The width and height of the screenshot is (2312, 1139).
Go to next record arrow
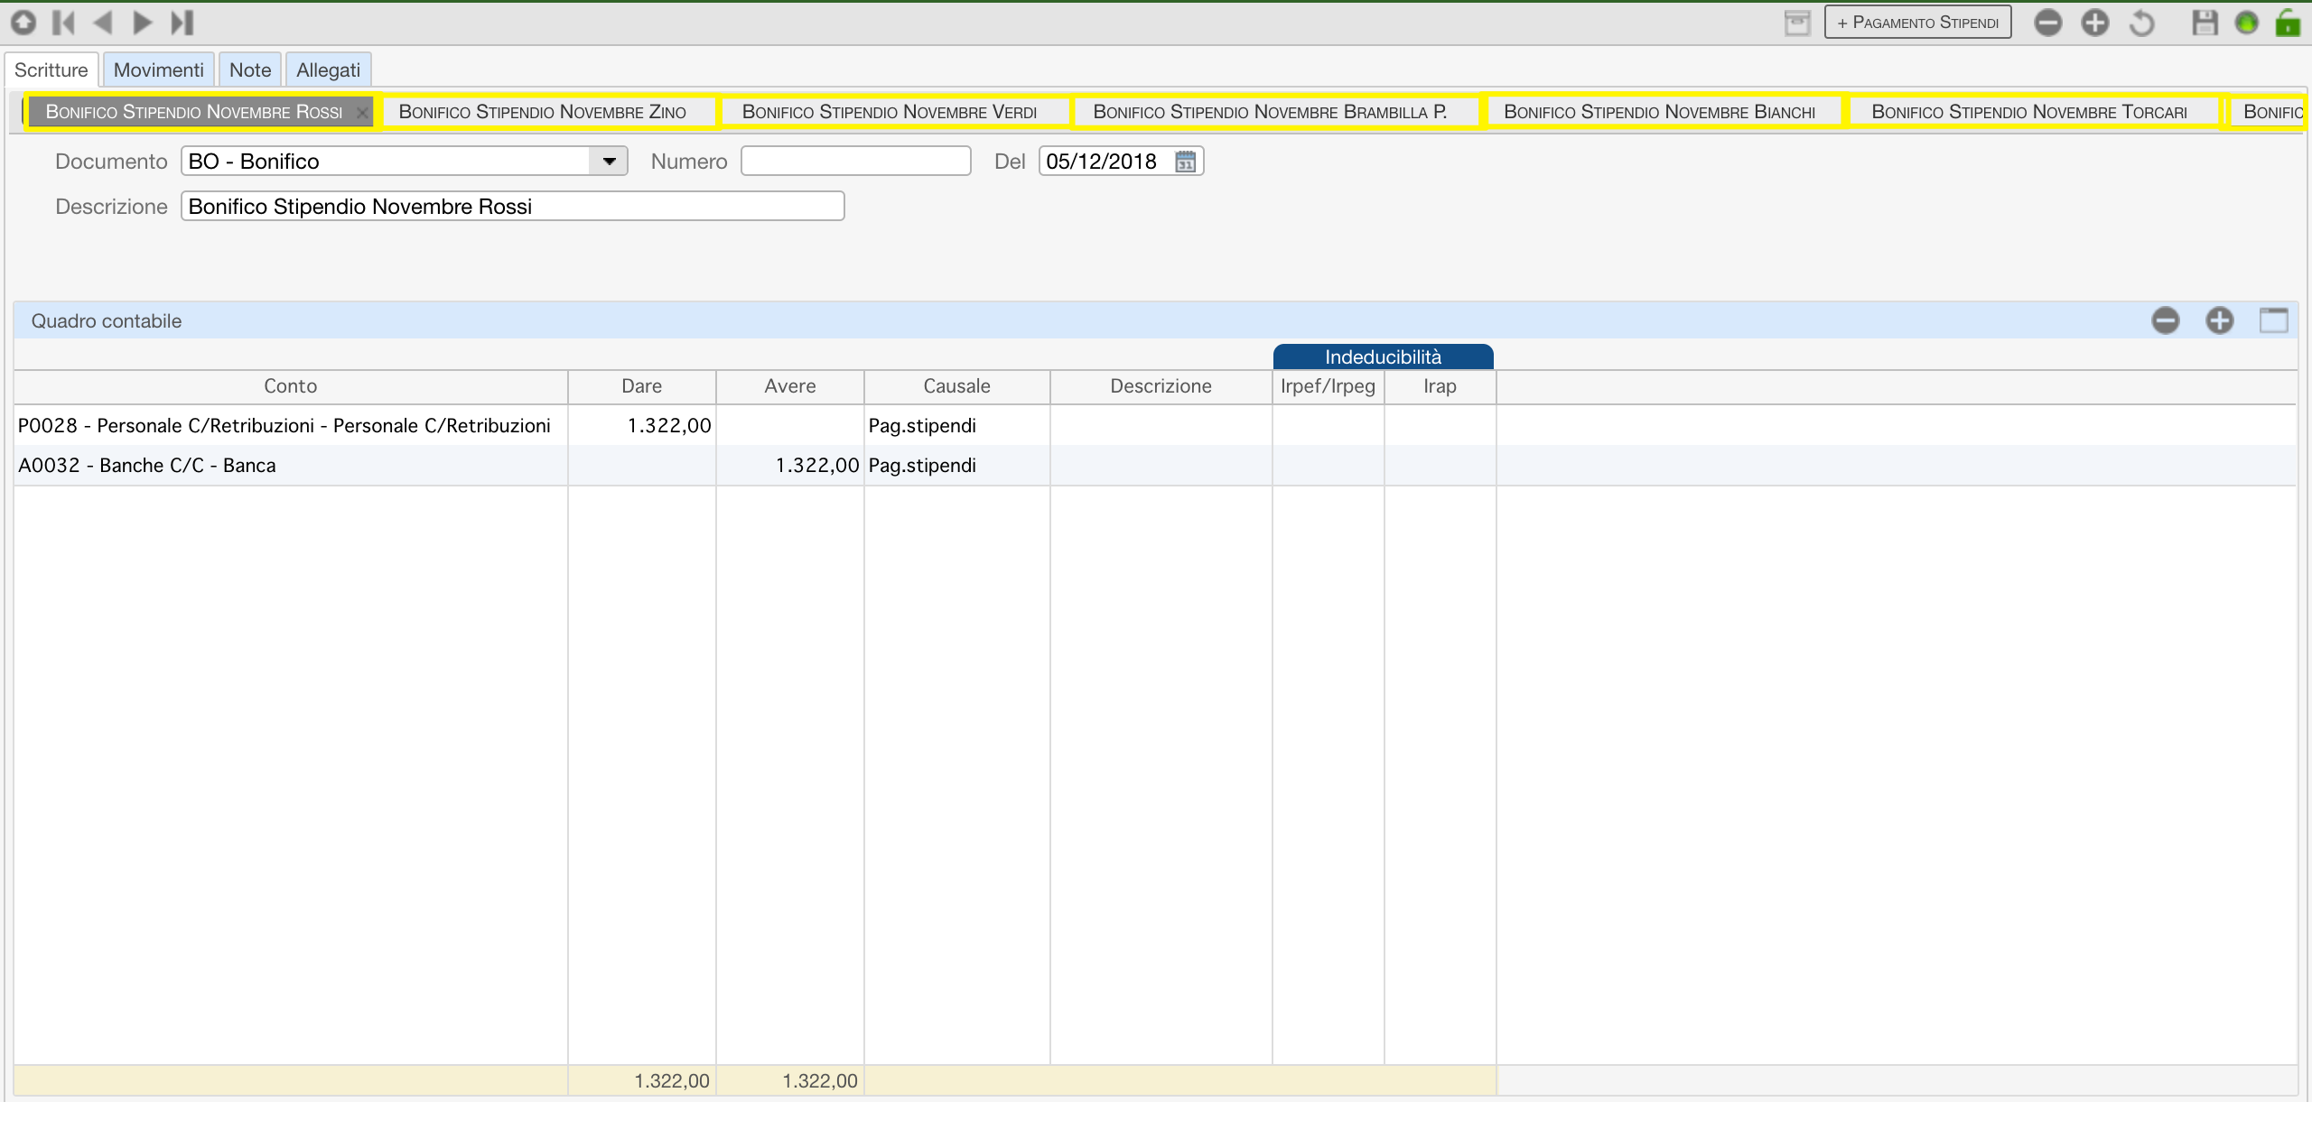142,22
